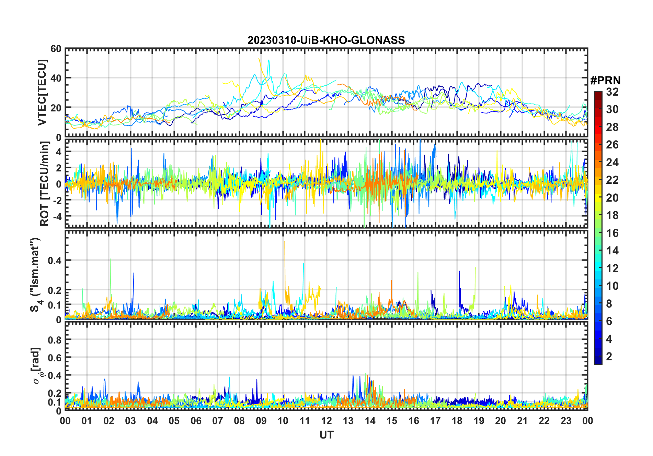
Task: Click the UT x-axis label
Action: (326, 435)
